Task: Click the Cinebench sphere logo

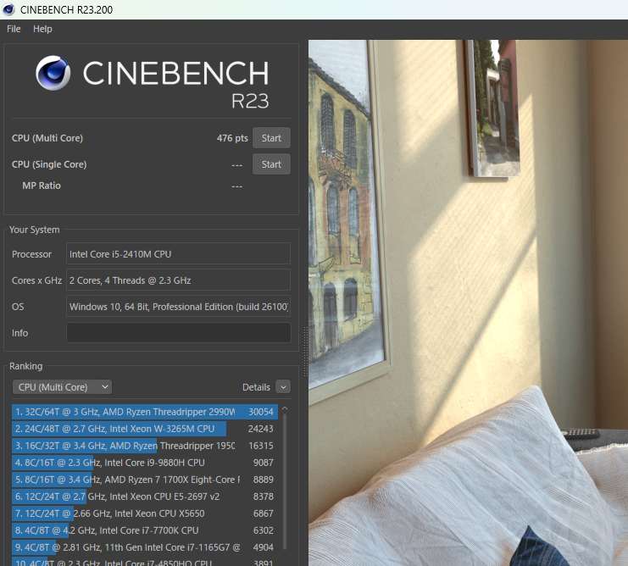Action: 53,74
